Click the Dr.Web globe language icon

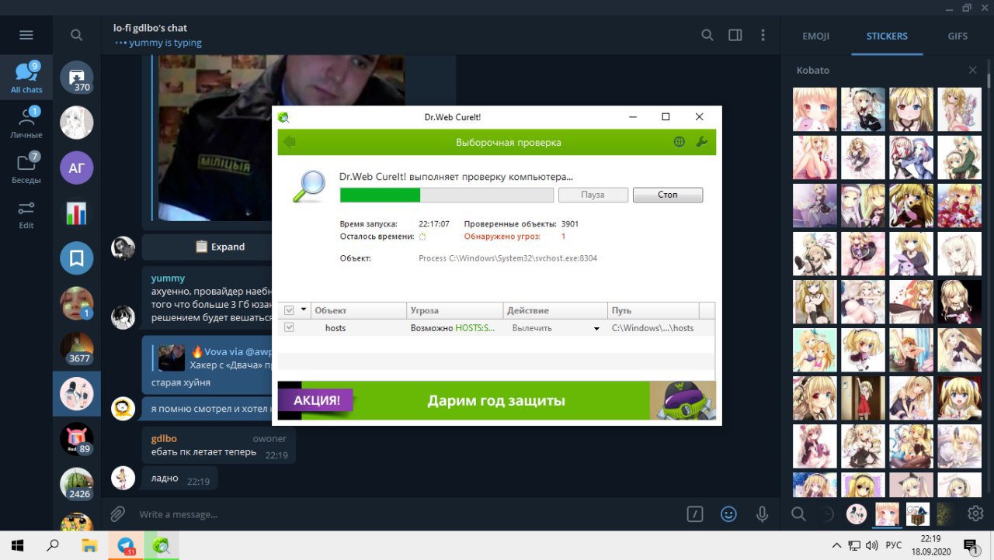click(x=679, y=142)
